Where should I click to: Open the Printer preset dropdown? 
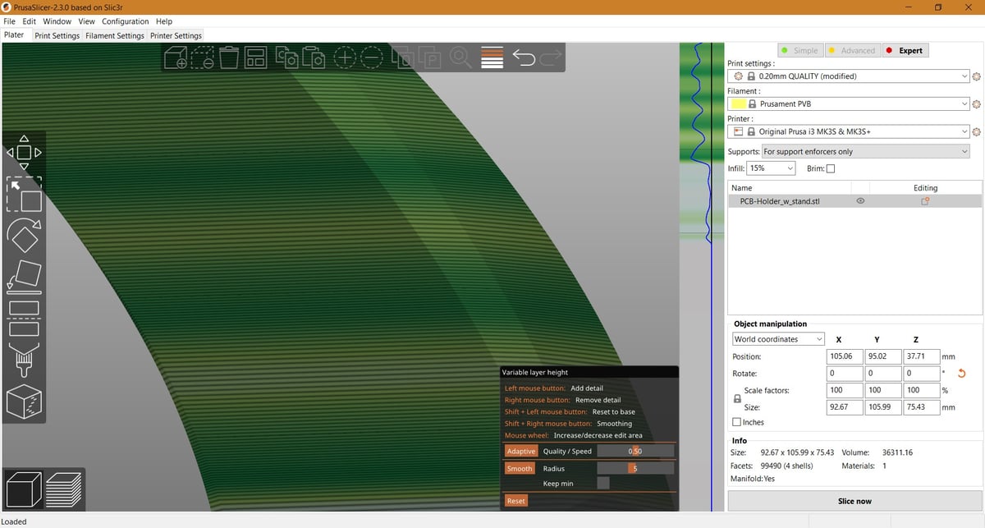[x=849, y=131]
